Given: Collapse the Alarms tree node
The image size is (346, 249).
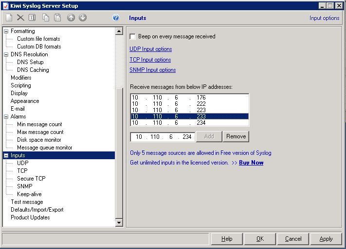Looking at the screenshot, I should pos(6,116).
